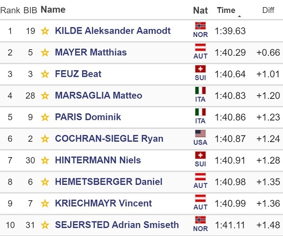Image resolution: width=283 pixels, height=236 pixels.
Task: Click the Diff column header
Action: [268, 10]
